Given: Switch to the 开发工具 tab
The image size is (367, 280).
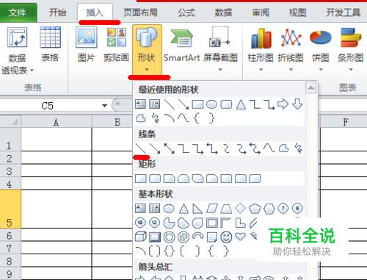Looking at the screenshot, I should tap(343, 12).
